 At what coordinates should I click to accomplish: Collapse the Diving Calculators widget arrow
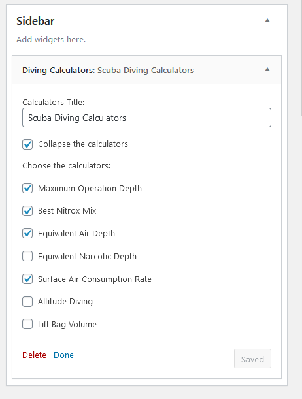(x=267, y=69)
